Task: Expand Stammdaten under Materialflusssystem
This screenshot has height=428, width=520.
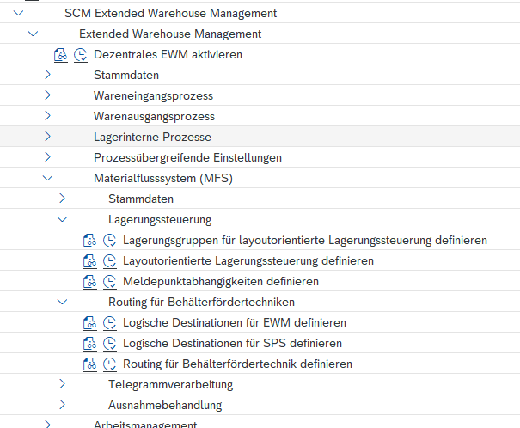Action: pos(63,199)
